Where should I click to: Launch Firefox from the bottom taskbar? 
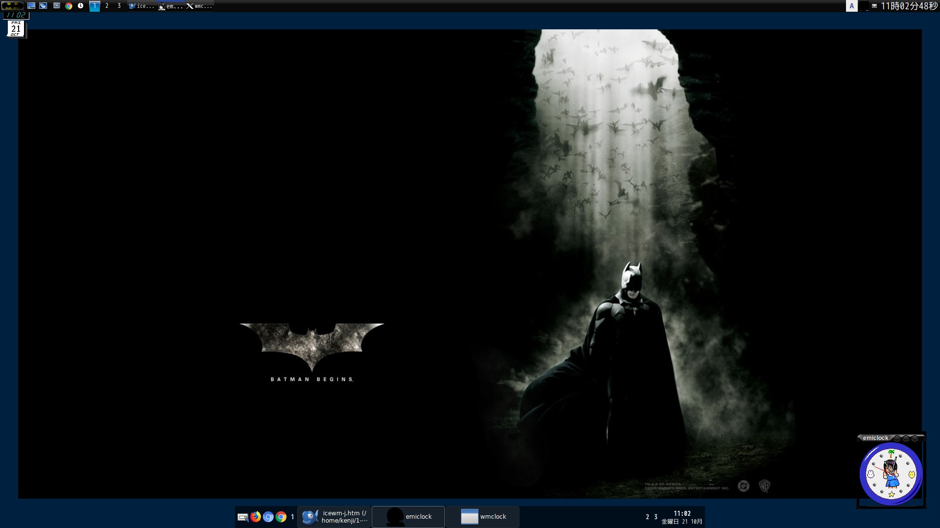pos(255,517)
